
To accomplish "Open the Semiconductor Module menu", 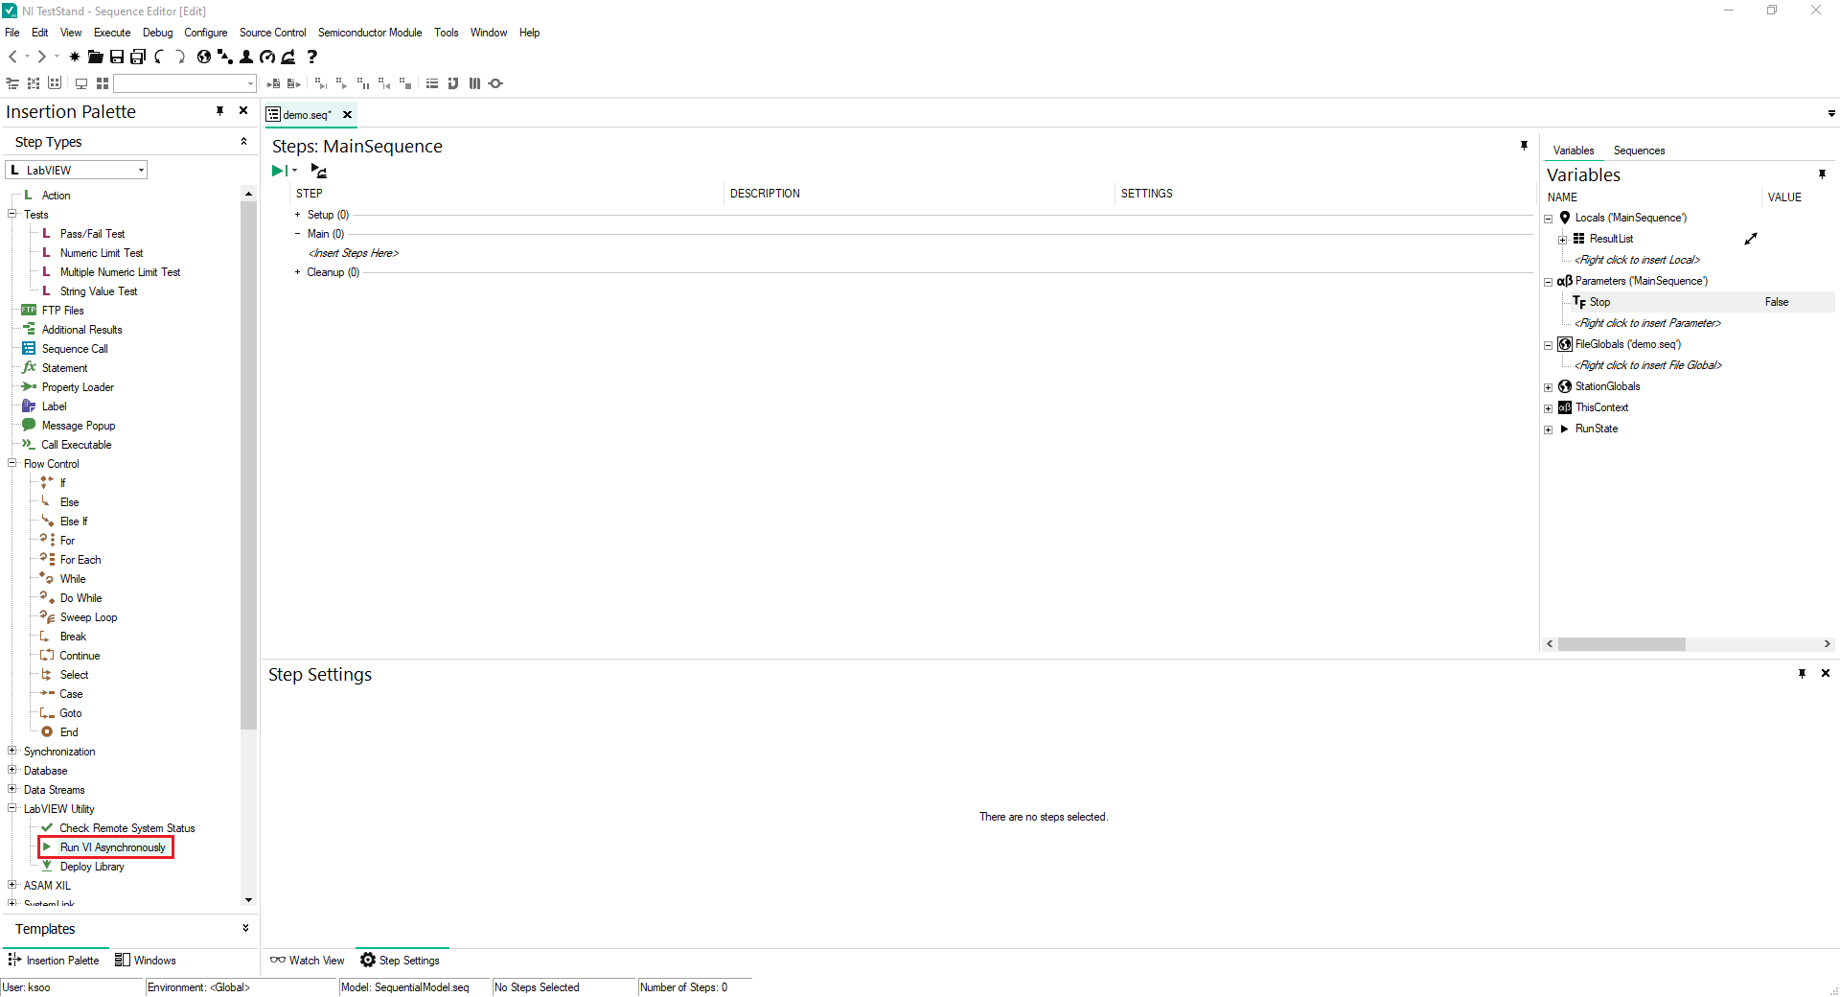I will (370, 33).
